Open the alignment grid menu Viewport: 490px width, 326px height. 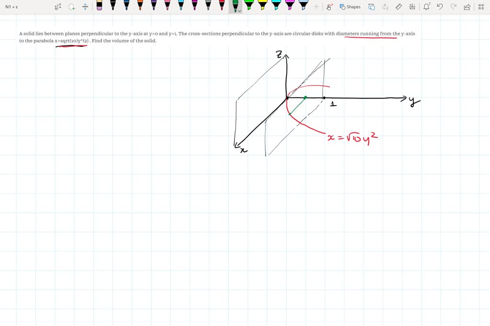pyautogui.click(x=412, y=7)
